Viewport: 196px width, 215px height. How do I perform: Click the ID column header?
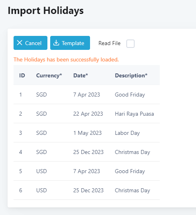coord(22,75)
